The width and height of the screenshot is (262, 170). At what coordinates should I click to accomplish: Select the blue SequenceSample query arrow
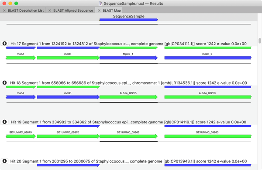click(x=128, y=20)
